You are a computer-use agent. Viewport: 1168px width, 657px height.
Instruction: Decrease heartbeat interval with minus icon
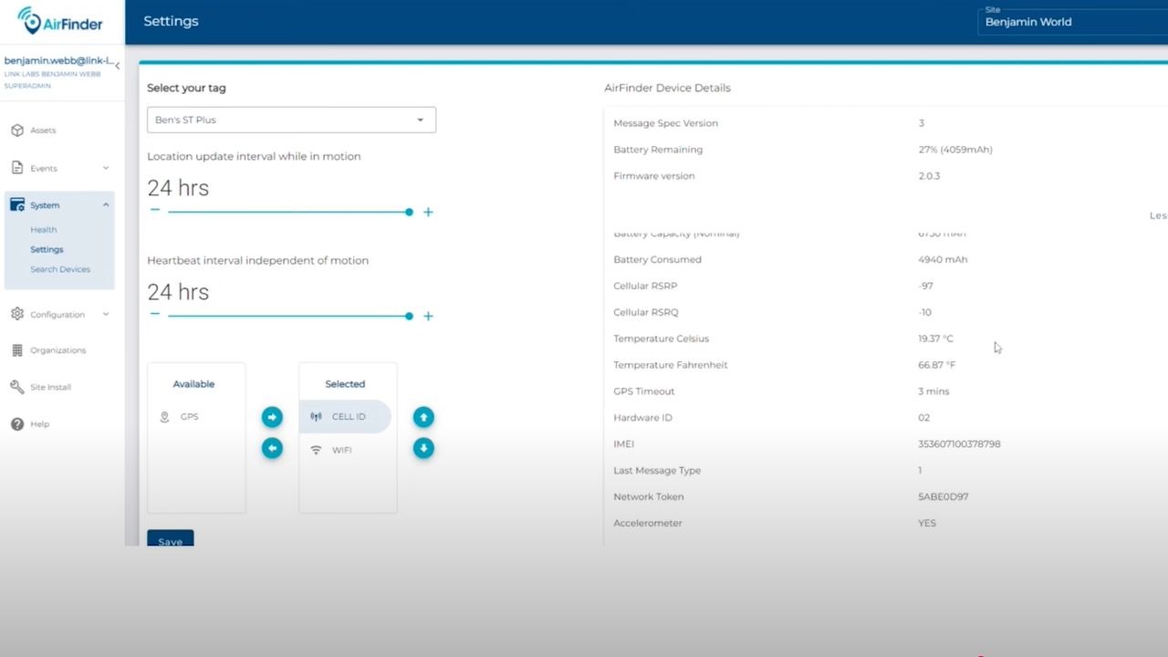point(155,314)
